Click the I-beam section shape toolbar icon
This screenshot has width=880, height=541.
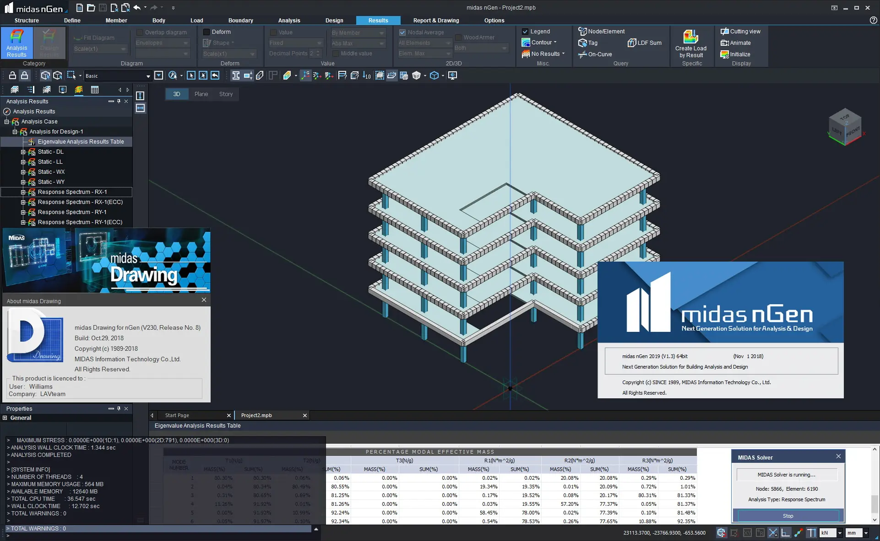(x=236, y=75)
